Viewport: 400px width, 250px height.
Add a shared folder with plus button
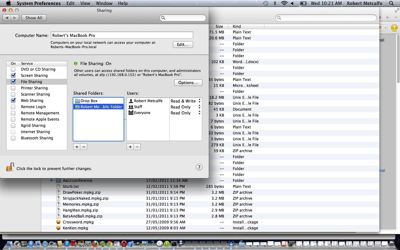point(77,147)
